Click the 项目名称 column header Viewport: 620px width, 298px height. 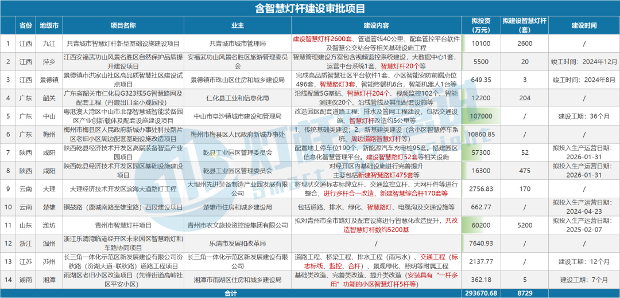click(x=123, y=26)
